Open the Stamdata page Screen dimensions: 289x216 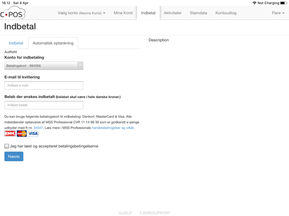point(198,13)
